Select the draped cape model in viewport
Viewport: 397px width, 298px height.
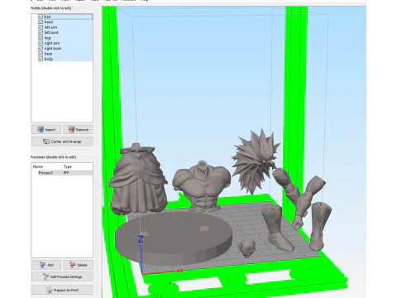(x=138, y=180)
